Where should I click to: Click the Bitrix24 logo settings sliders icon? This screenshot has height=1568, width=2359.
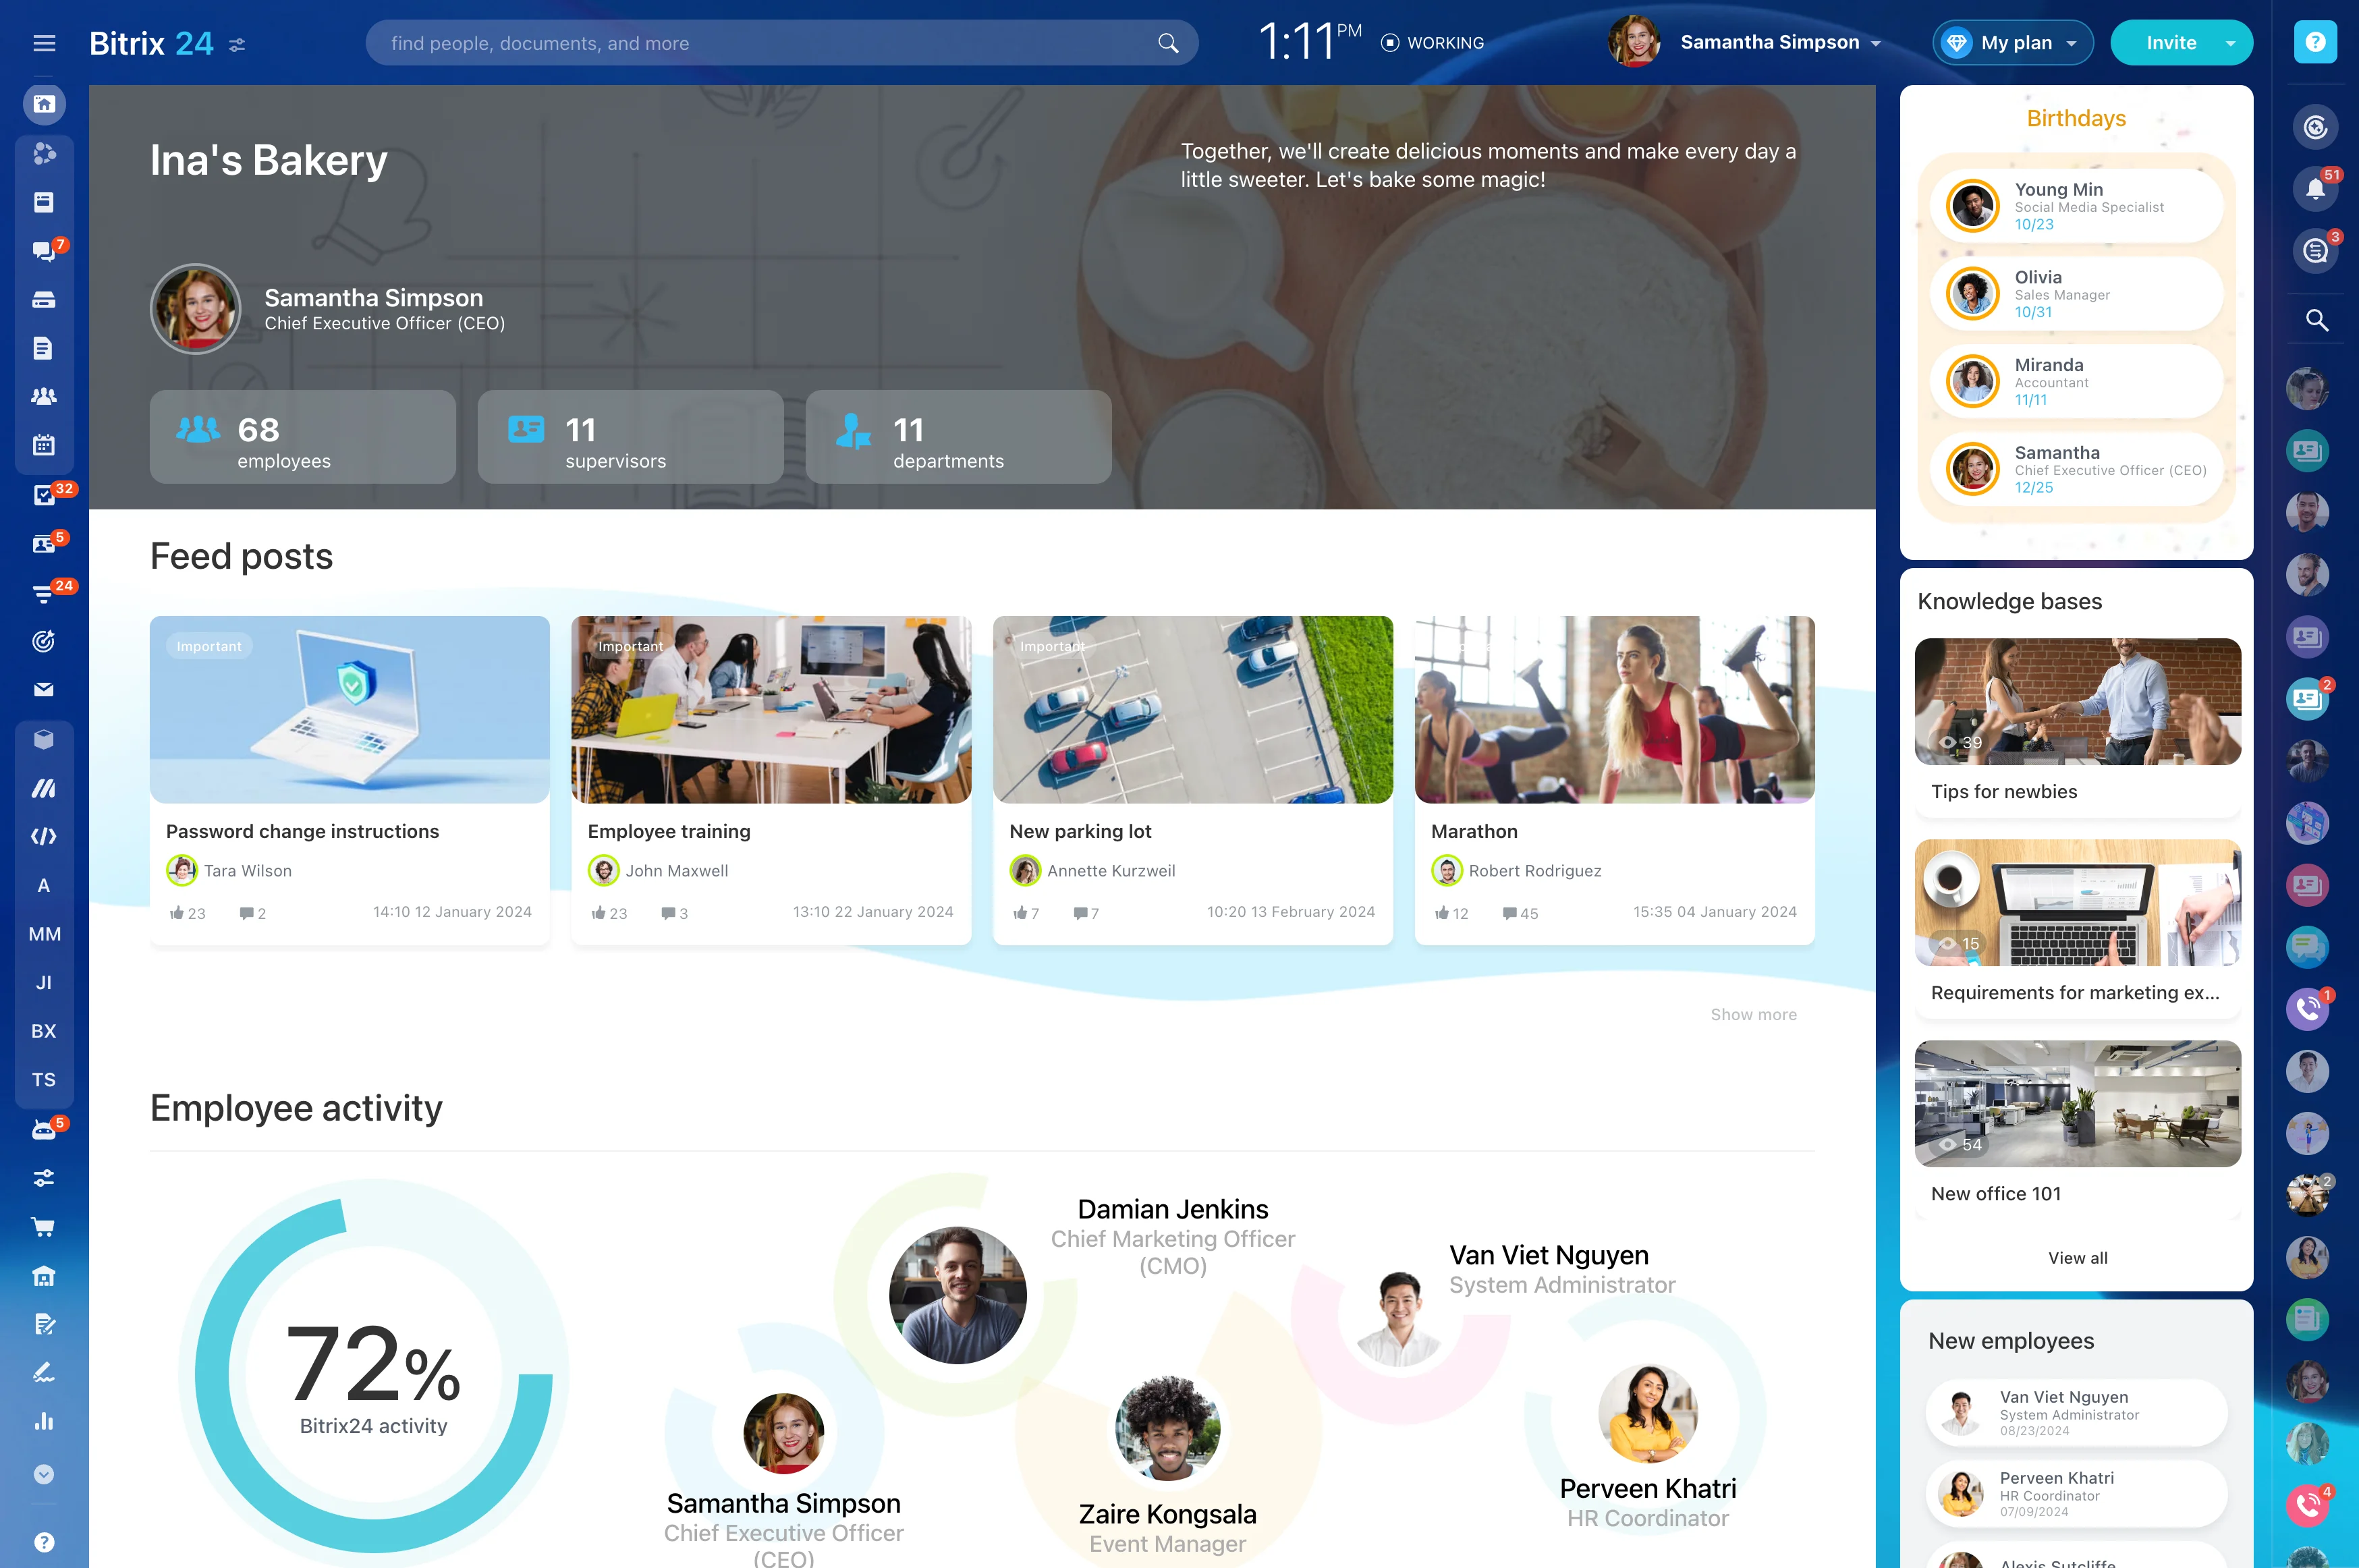[237, 45]
